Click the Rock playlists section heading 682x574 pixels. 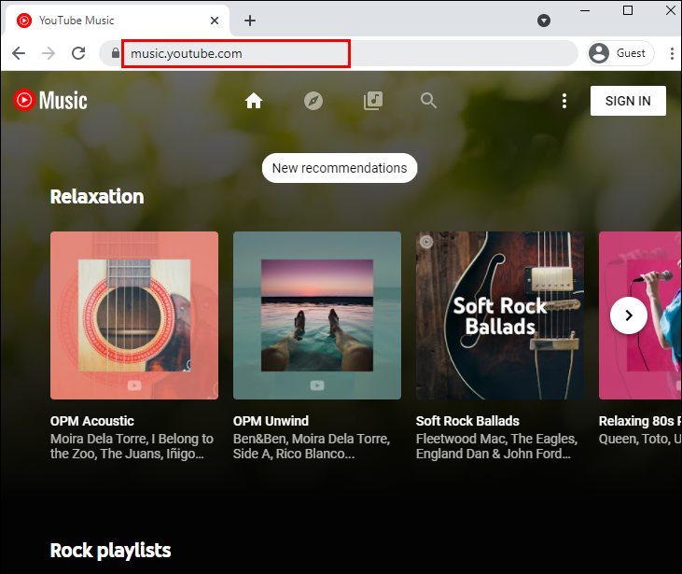110,551
